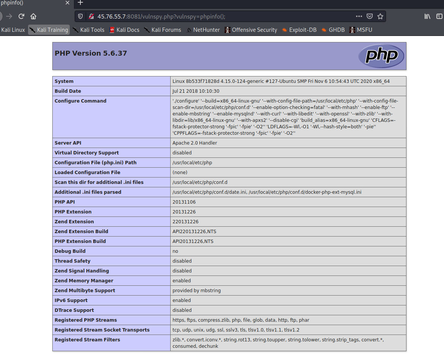Open the GHDB bookmark
444x355 pixels.
tap(333, 30)
